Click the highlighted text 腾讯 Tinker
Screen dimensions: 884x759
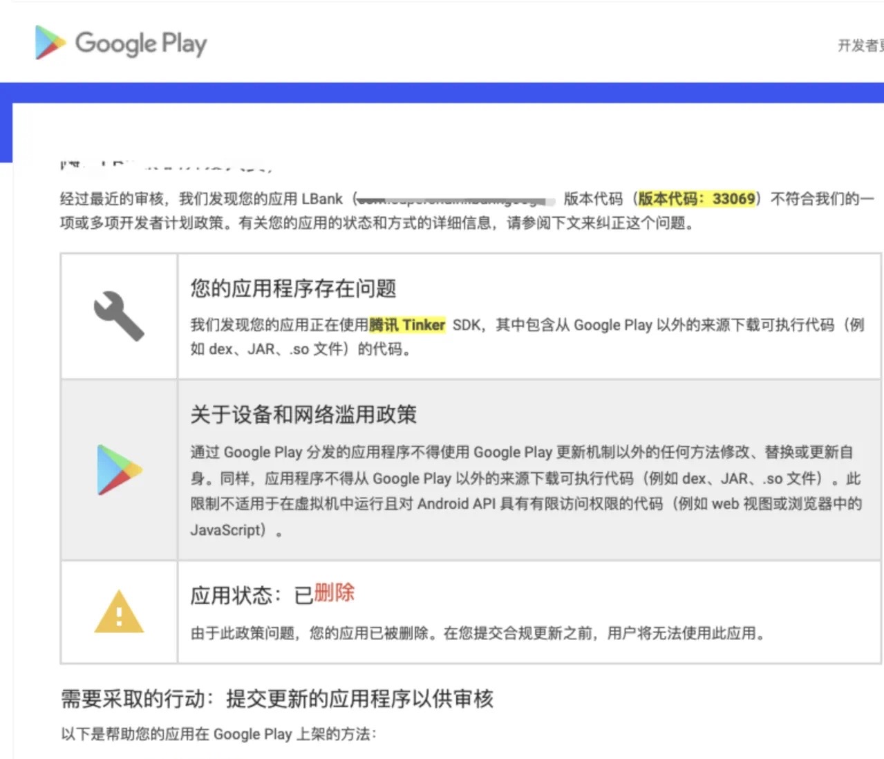pyautogui.click(x=407, y=325)
